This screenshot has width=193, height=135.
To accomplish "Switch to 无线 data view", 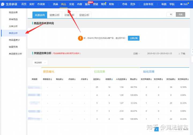I will tap(180, 15).
